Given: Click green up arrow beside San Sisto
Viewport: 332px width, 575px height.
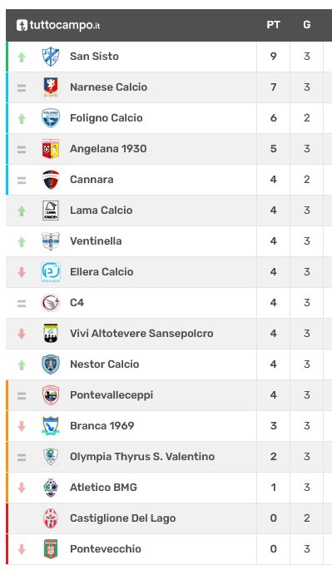Looking at the screenshot, I should (22, 57).
